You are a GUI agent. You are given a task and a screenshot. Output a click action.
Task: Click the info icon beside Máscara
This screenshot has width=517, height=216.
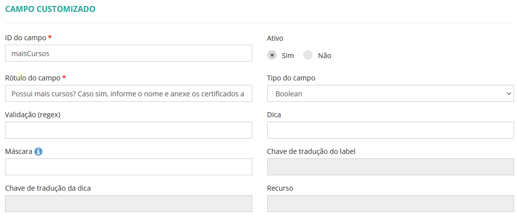tap(38, 151)
